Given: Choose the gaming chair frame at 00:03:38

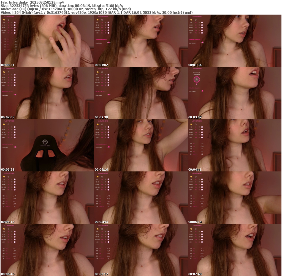Looking at the screenshot, I should [47, 145].
